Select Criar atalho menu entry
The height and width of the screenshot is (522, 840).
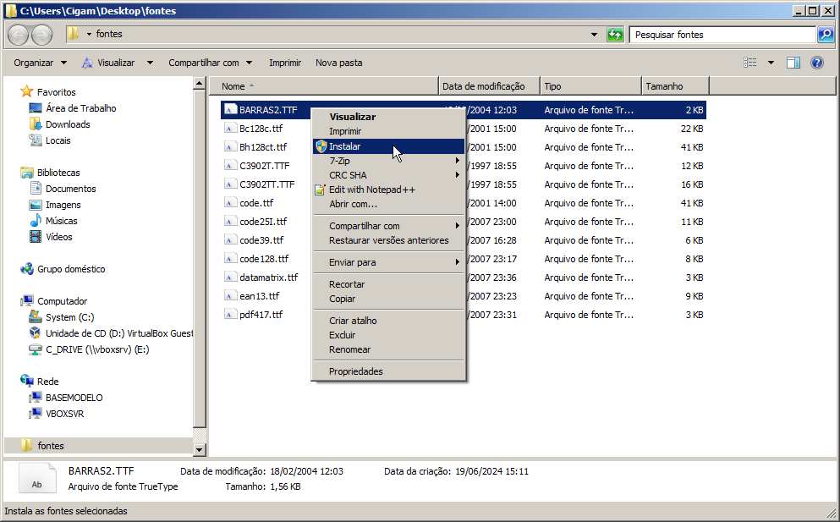(388, 321)
